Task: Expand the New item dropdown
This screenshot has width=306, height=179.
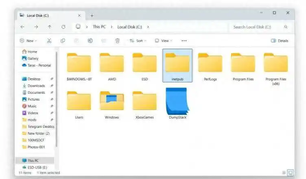Action: tap(28, 41)
